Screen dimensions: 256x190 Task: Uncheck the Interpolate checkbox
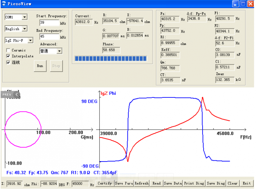tap(8, 56)
